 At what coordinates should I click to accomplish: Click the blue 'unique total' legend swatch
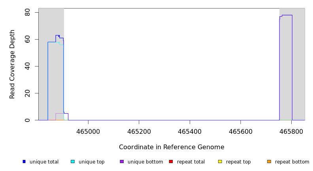pos(24,161)
